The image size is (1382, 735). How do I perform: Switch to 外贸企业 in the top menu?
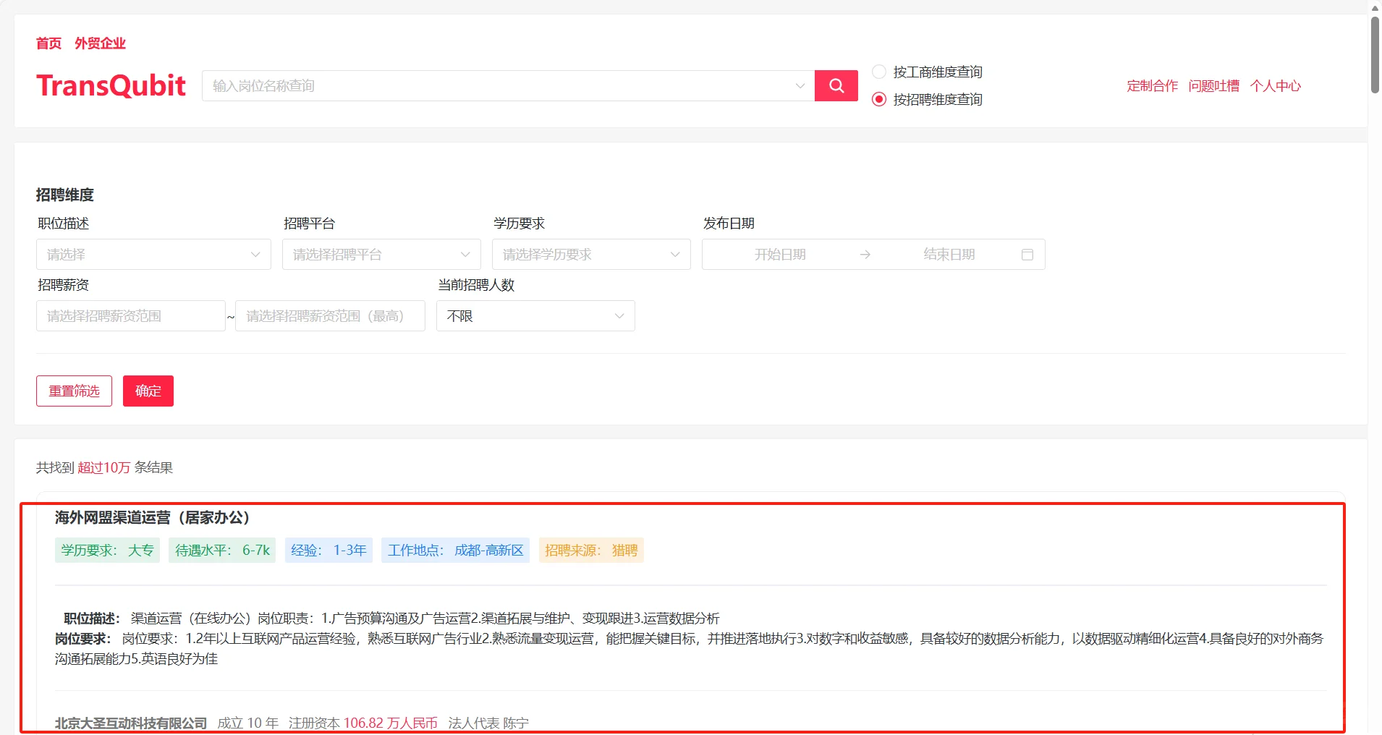[x=99, y=43]
